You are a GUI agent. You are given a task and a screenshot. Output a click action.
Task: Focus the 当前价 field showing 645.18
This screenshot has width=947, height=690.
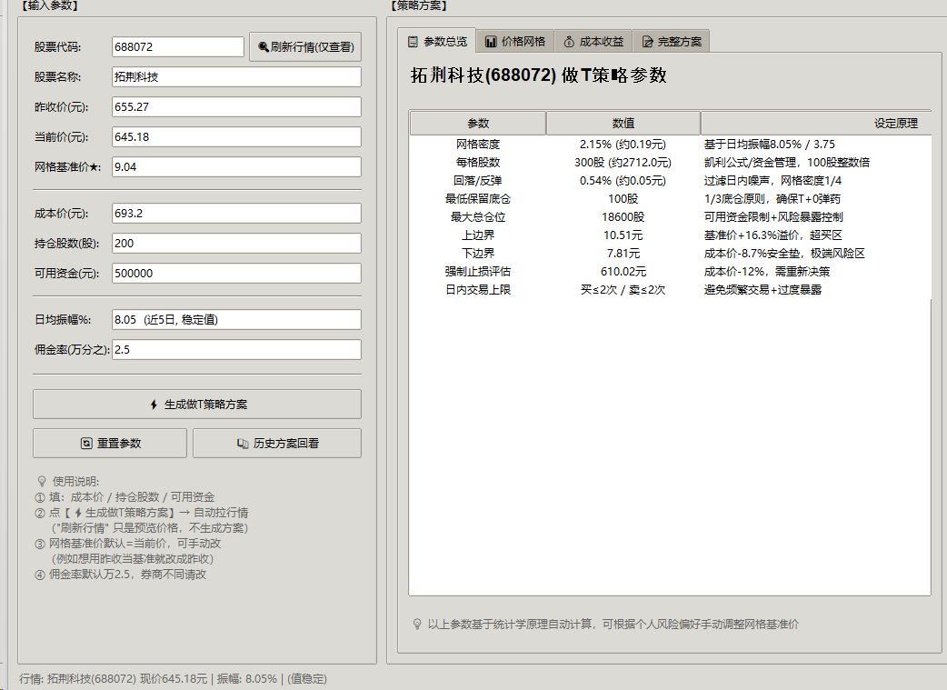click(236, 136)
